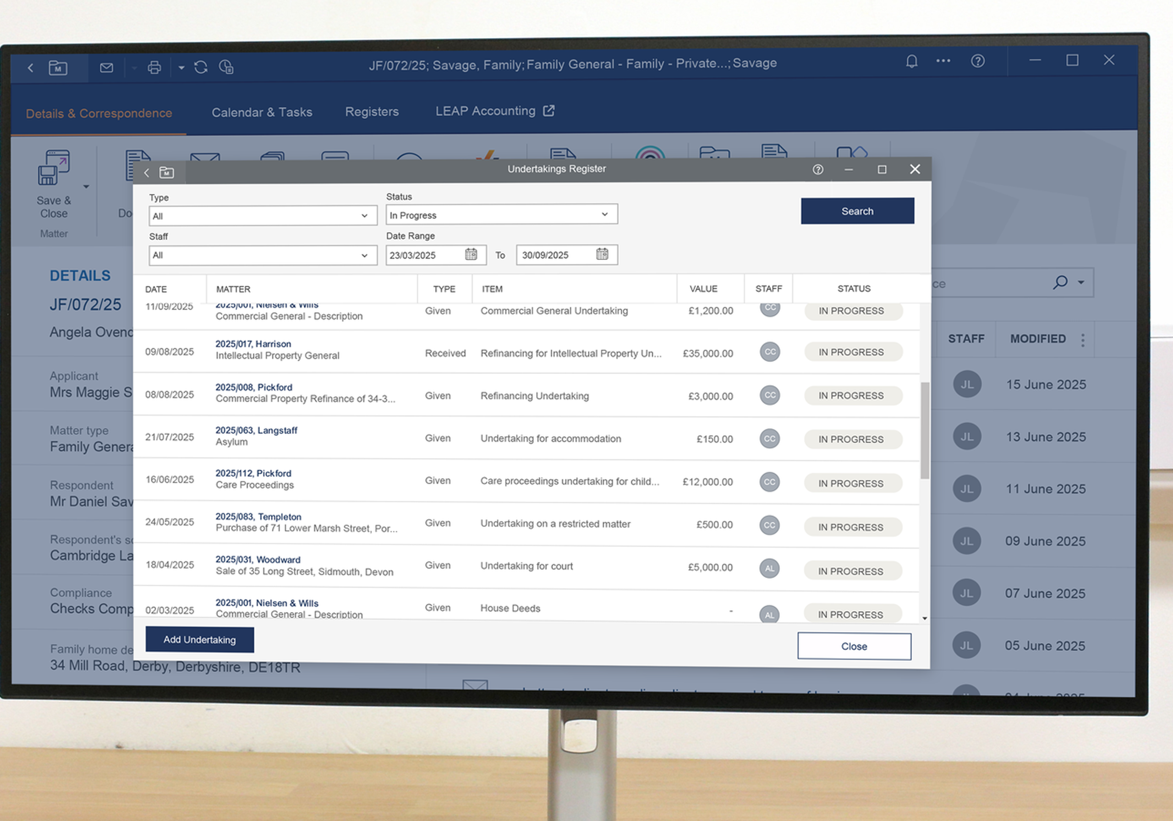Click the printer icon in top toolbar
This screenshot has width=1173, height=821.
(154, 67)
